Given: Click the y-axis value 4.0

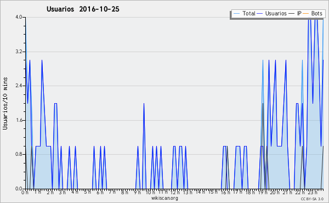Looking at the screenshot, I should click(x=19, y=17).
